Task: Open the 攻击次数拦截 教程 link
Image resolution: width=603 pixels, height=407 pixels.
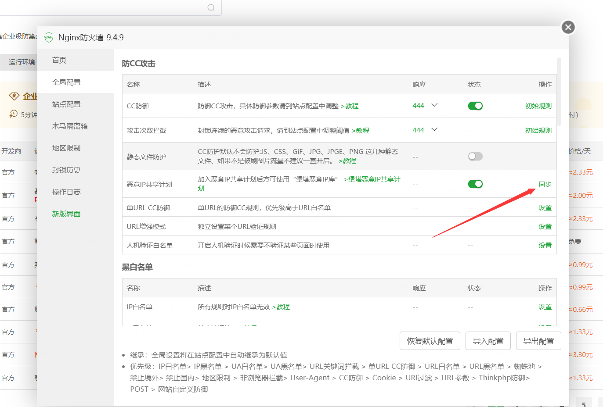Action: tap(361, 130)
